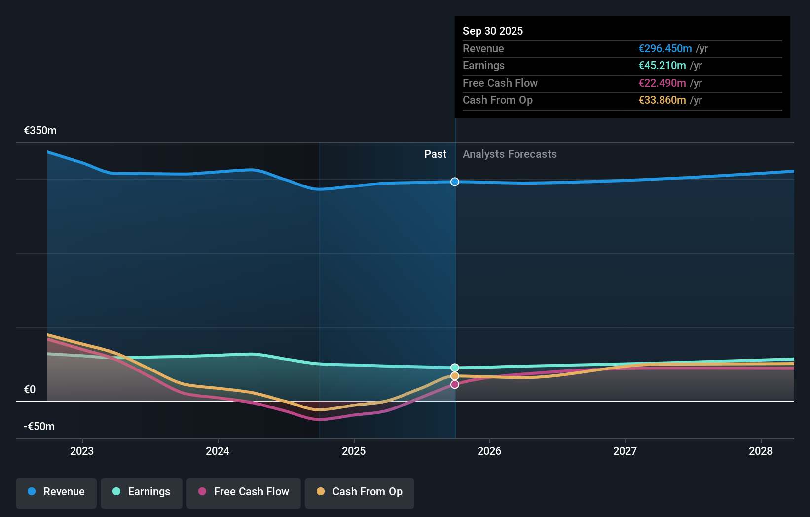Click the €296.450m Revenue value

coord(664,48)
